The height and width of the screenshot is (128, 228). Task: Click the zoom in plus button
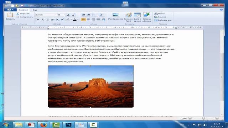pyautogui.click(x=217, y=118)
